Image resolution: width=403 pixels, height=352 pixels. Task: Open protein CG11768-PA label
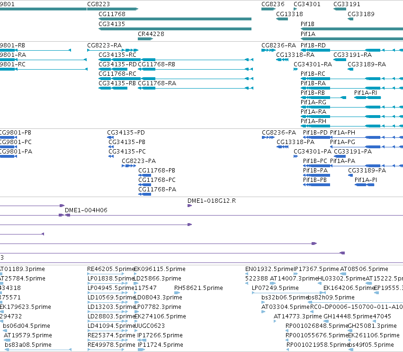157,190
